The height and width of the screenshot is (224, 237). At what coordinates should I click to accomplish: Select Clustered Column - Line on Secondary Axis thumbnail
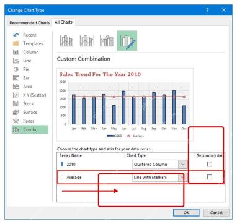pos(87,41)
